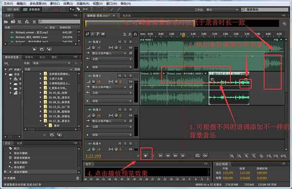Click the fast-forward transport button
This screenshot has height=189, width=292.
pyautogui.click(x=175, y=156)
